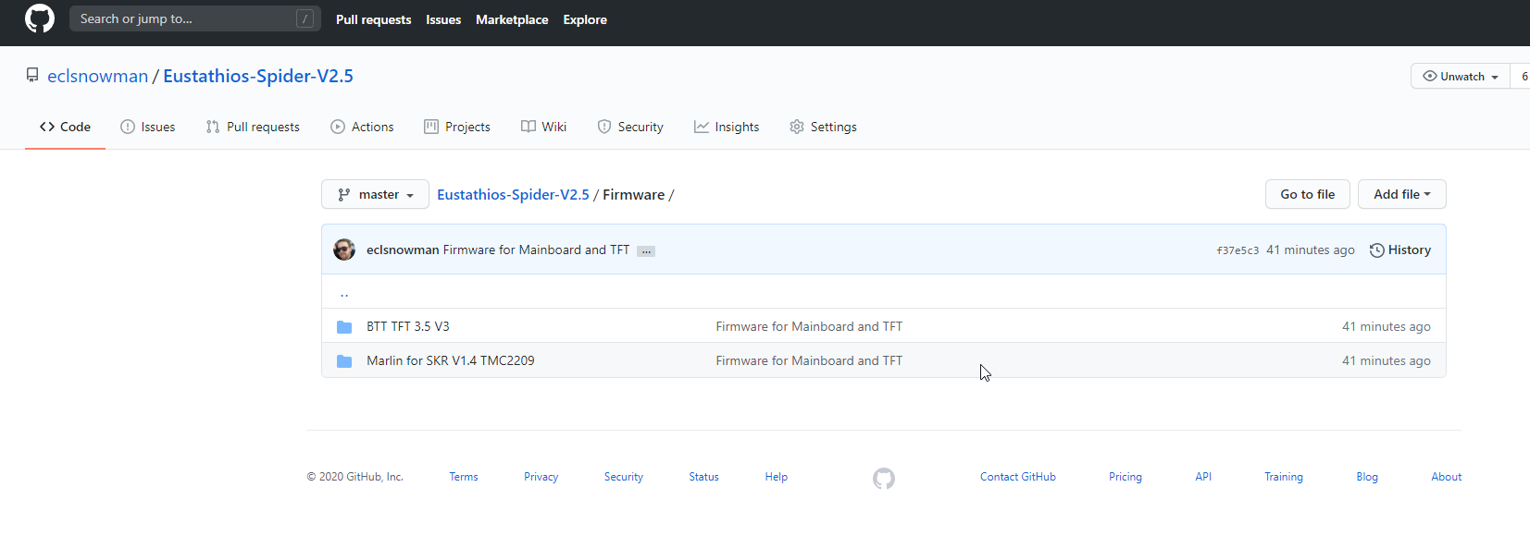Open the Projects tab
This screenshot has height=548, width=1530.
pyautogui.click(x=457, y=127)
